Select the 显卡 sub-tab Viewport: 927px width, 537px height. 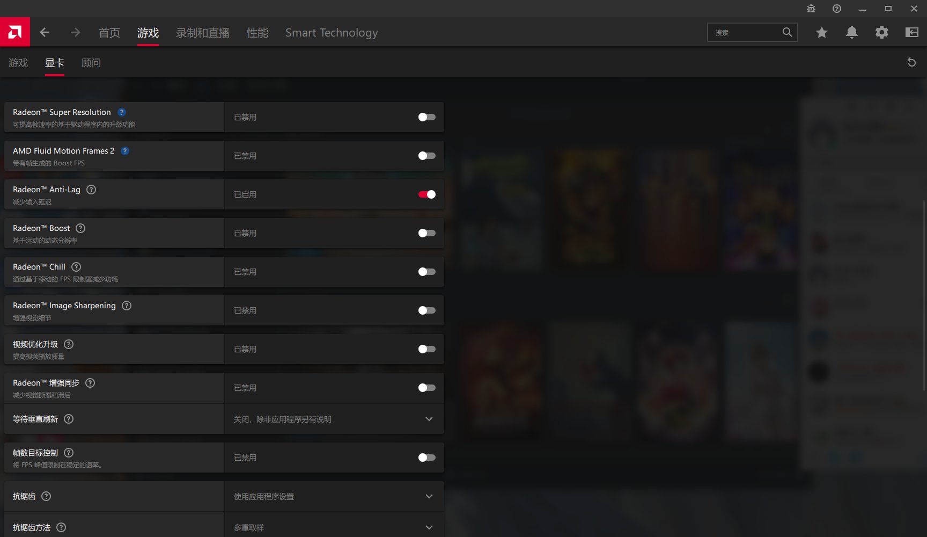click(55, 63)
